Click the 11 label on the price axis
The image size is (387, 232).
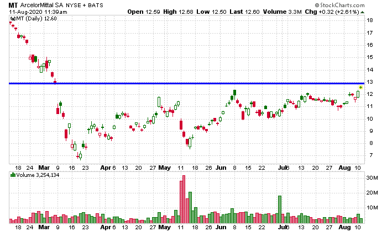(369, 106)
